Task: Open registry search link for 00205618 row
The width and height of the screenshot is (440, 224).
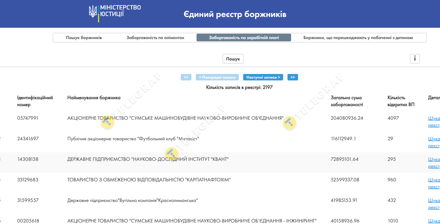Action: tap(434, 221)
